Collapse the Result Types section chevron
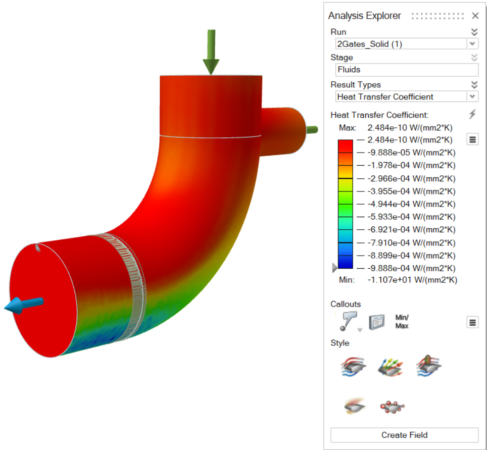 coord(474,84)
